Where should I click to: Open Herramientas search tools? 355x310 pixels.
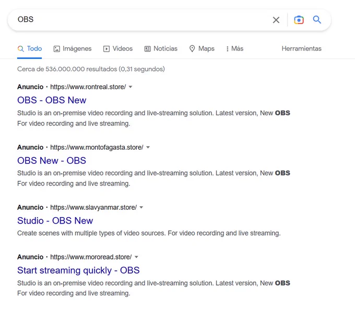pyautogui.click(x=302, y=48)
